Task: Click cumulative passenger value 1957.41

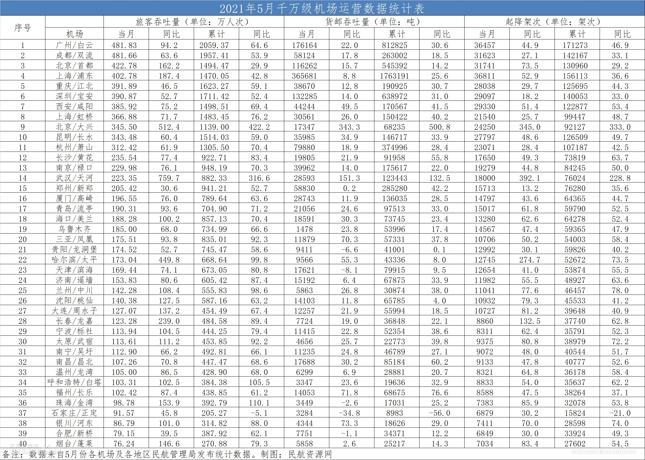Action: tap(214, 56)
